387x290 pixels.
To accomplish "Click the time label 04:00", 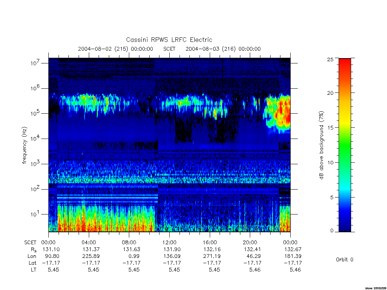I will click(x=89, y=242).
